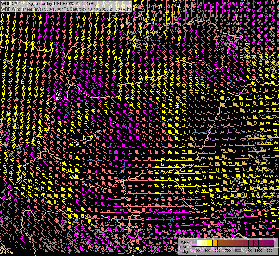Click the gray first swatch of the legend

coord(194,243)
